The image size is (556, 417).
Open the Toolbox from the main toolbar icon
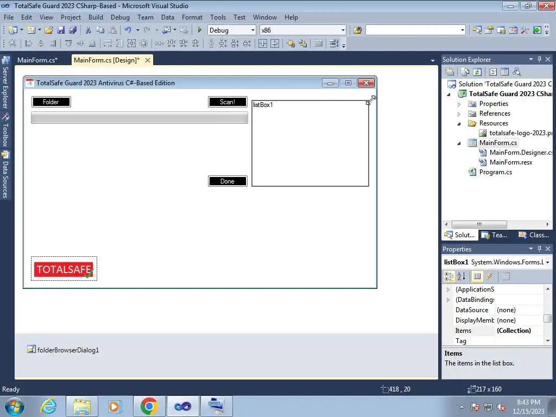point(525,30)
